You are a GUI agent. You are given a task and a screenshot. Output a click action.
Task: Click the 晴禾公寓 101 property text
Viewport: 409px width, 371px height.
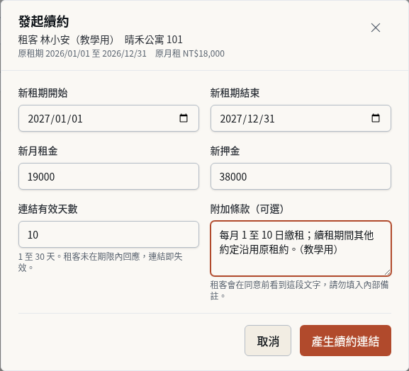coord(154,40)
